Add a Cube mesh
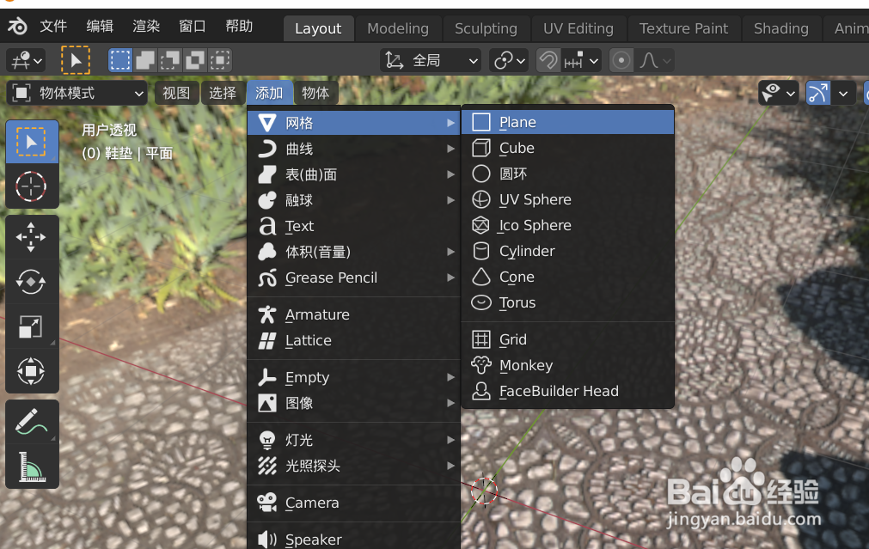 (x=567, y=148)
